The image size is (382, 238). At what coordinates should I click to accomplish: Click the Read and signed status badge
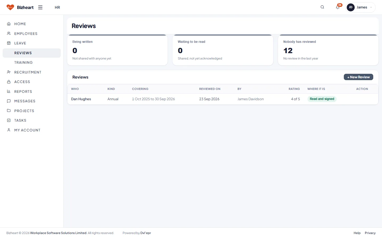pyautogui.click(x=322, y=99)
